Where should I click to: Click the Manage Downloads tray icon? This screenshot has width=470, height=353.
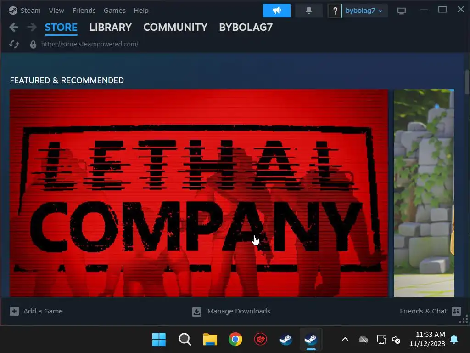tap(196, 312)
